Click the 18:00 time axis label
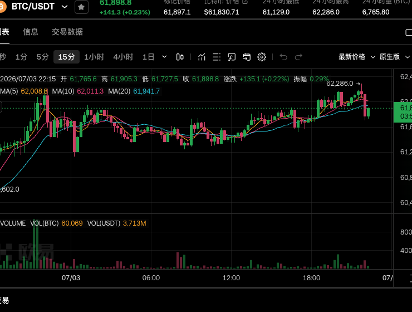 [x=311, y=278]
